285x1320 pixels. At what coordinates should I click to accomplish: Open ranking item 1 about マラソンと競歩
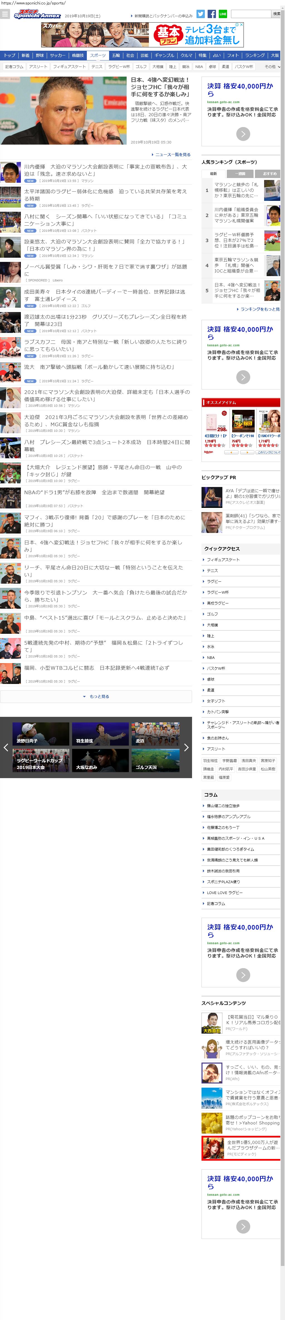click(236, 190)
